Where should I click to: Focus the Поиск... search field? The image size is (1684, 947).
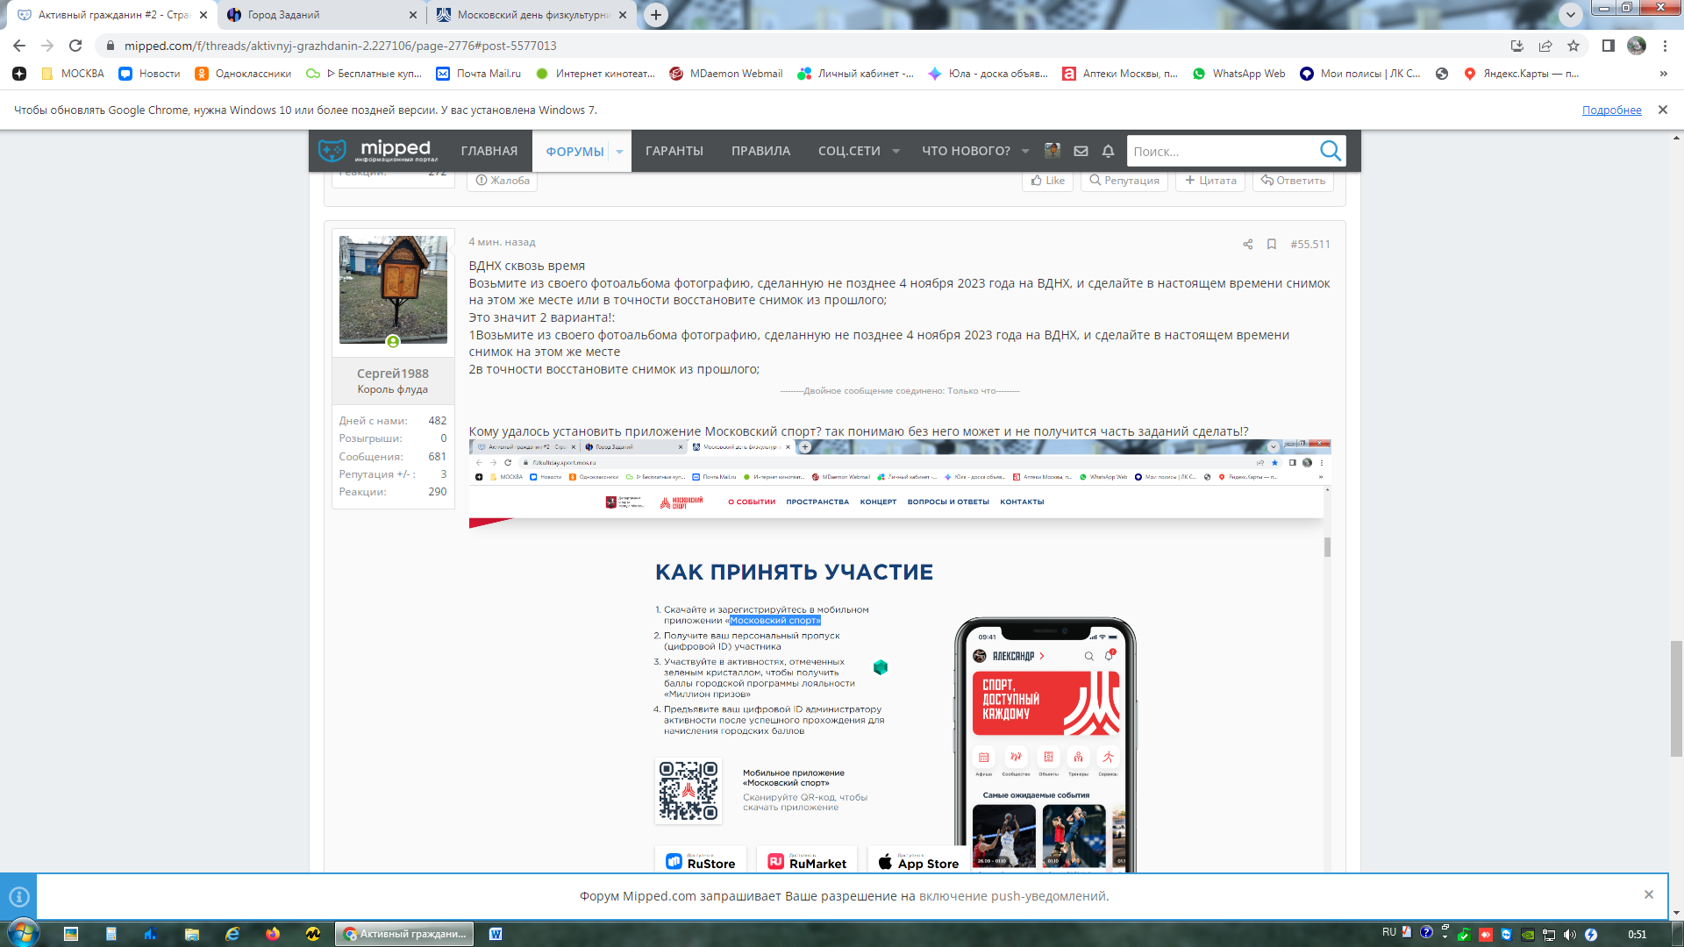coord(1222,151)
